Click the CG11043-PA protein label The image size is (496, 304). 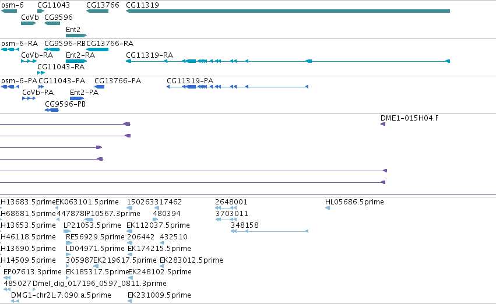(x=62, y=80)
